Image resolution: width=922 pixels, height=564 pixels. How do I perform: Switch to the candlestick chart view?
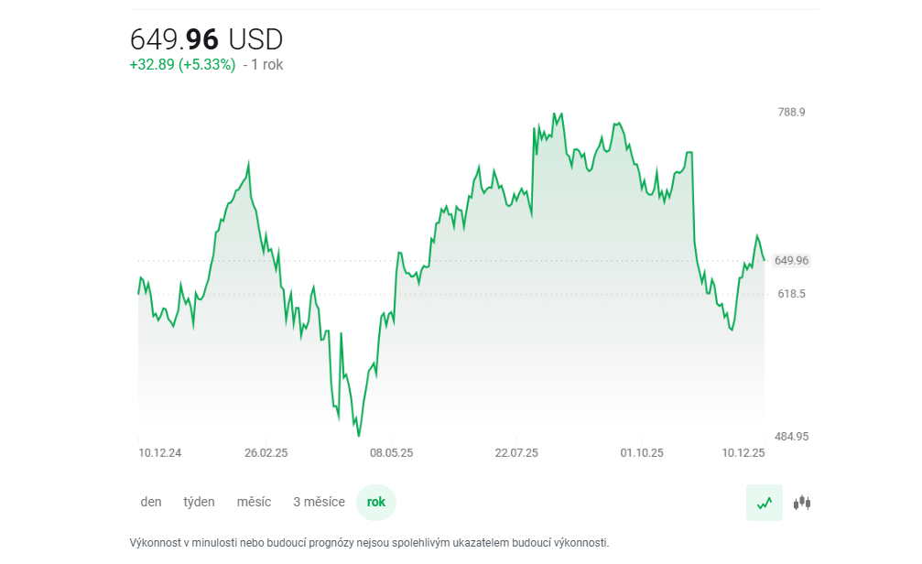coord(802,503)
